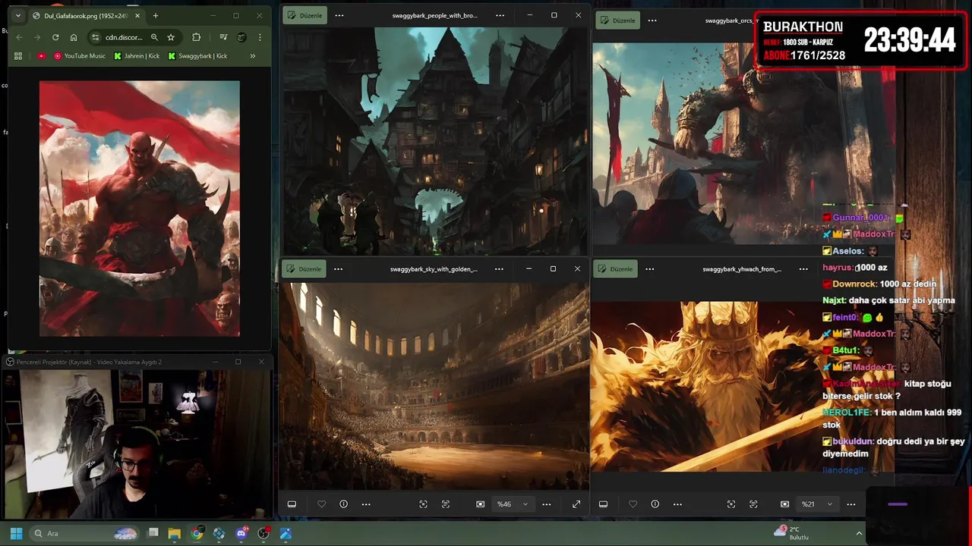
Task: Show file info in the %46 photo toolbar
Action: coord(343,504)
